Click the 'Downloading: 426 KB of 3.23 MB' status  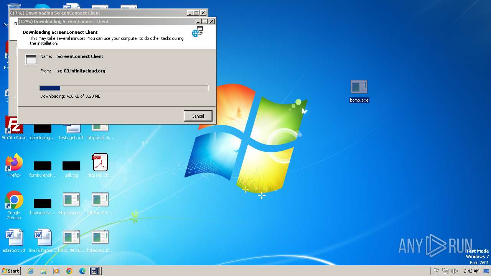70,96
